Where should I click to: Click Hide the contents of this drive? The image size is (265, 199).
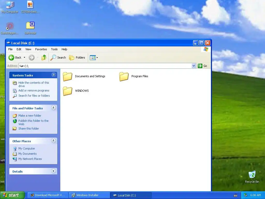[34, 84]
